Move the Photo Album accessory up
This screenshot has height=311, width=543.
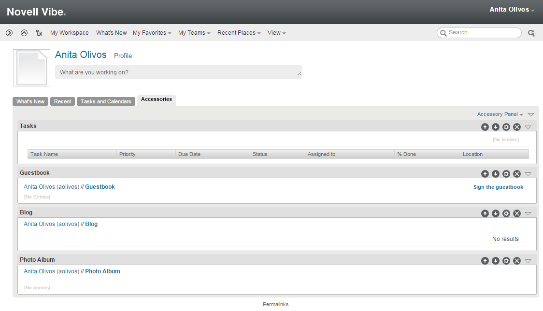point(485,261)
